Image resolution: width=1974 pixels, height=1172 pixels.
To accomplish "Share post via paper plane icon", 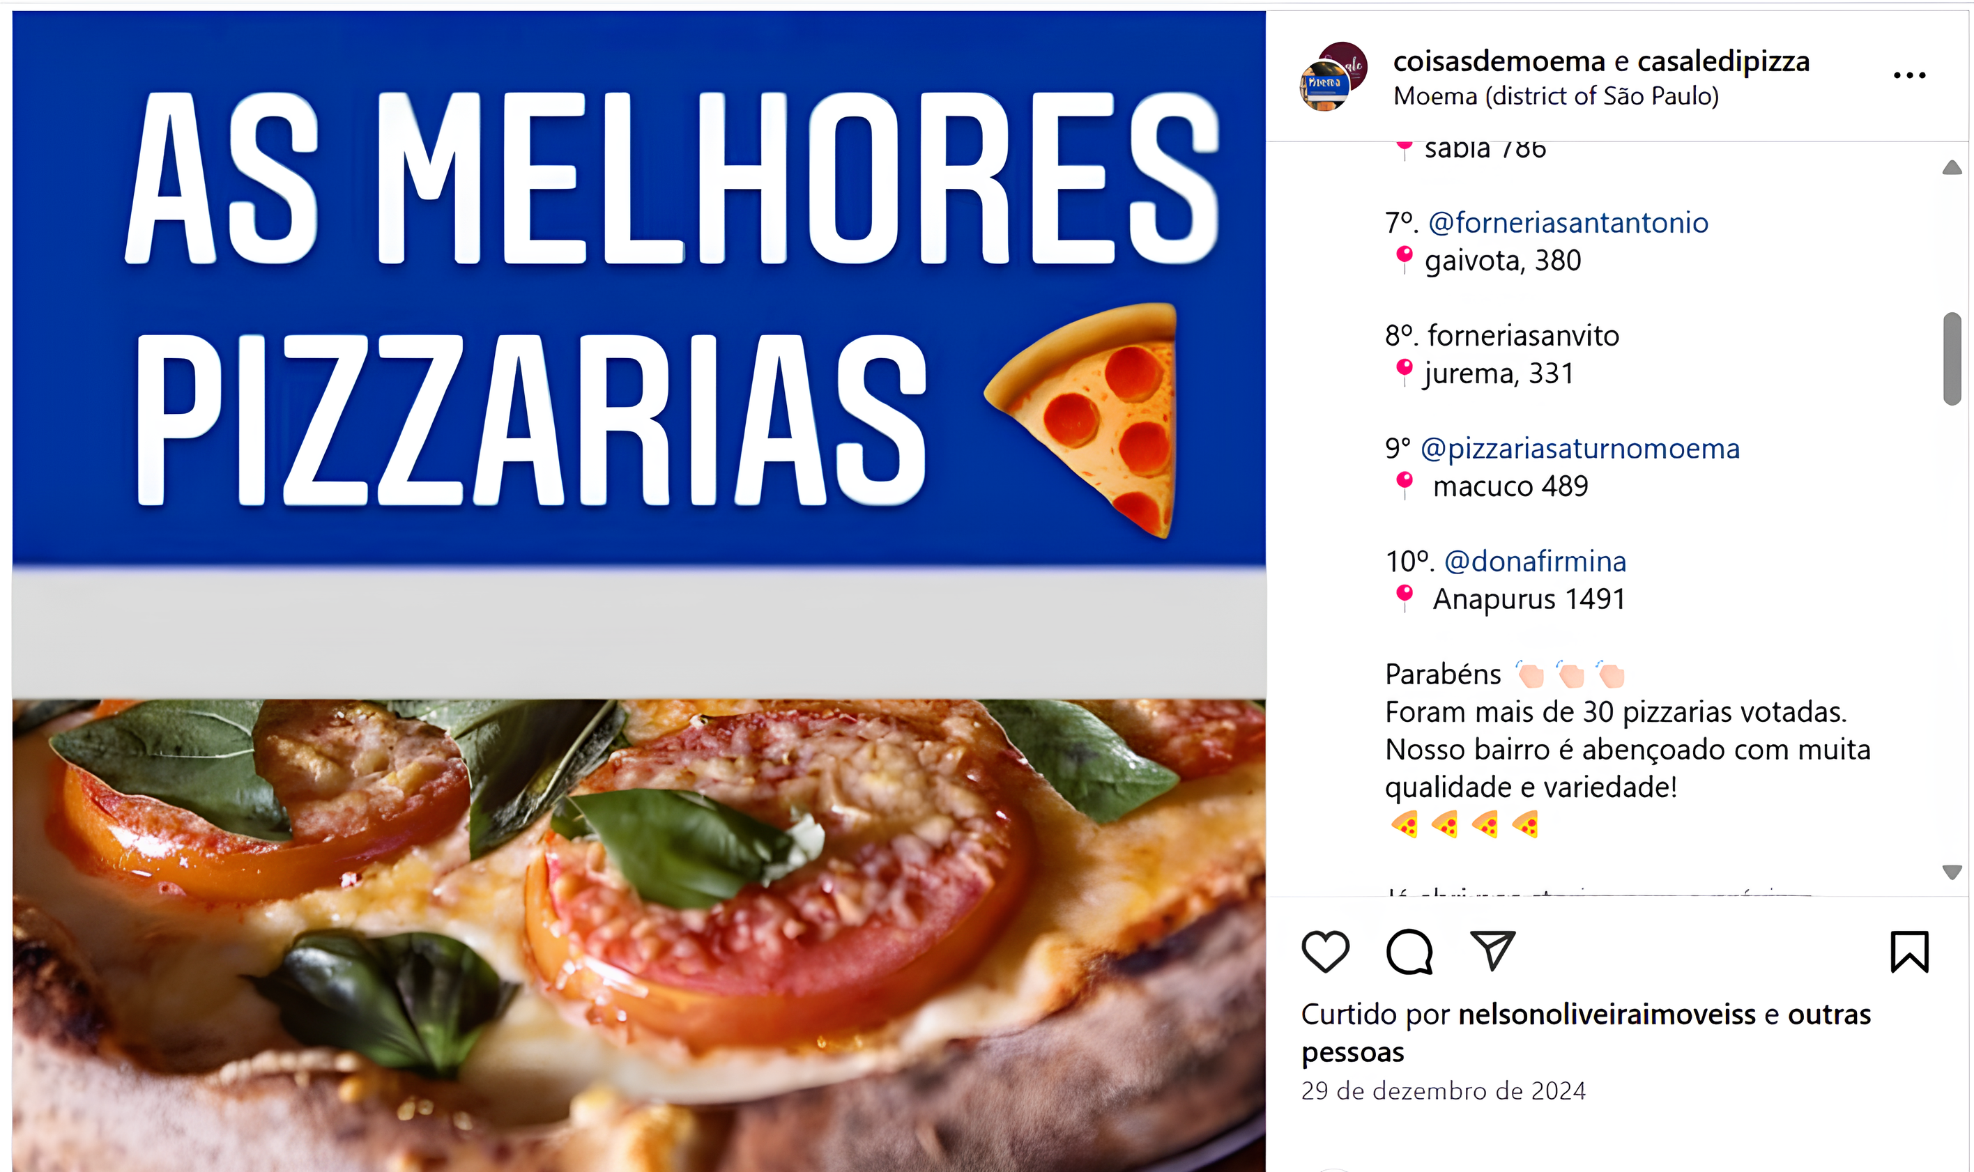I will [x=1492, y=950].
